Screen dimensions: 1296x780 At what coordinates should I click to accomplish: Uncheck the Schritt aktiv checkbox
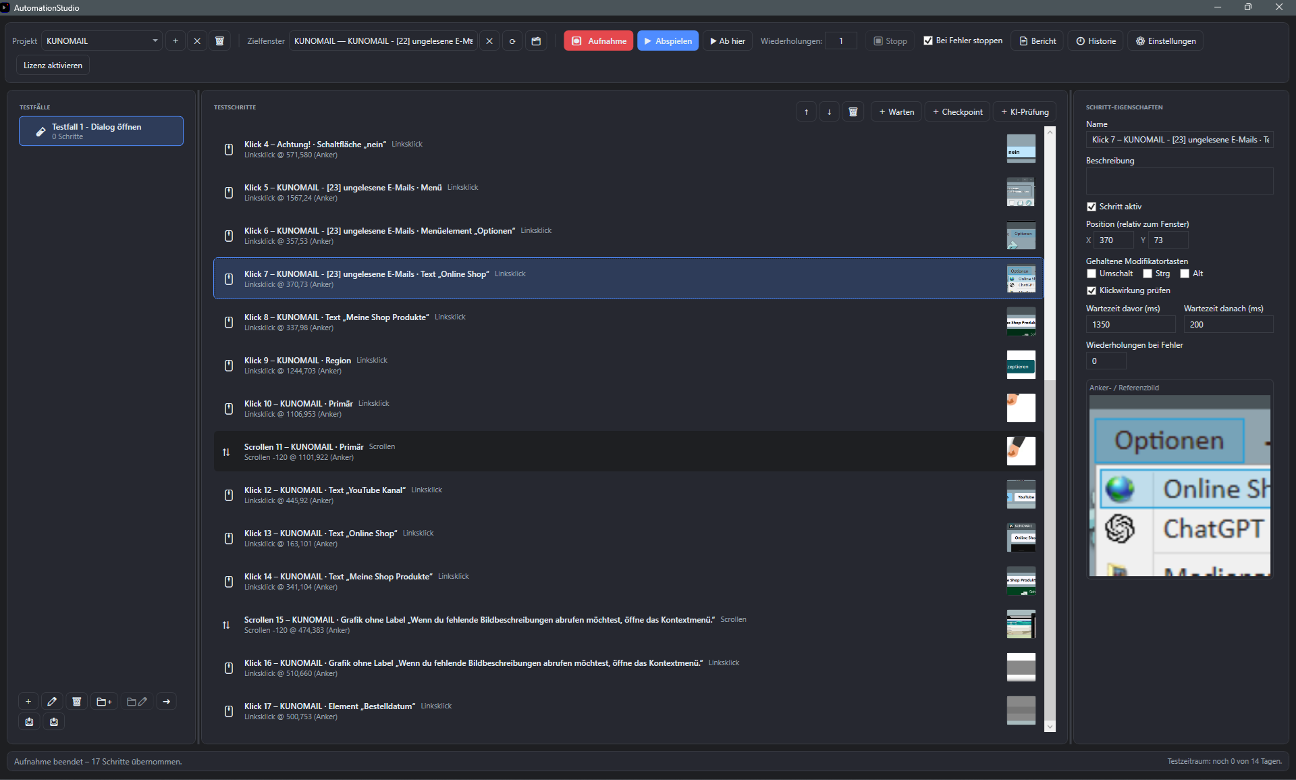point(1091,207)
